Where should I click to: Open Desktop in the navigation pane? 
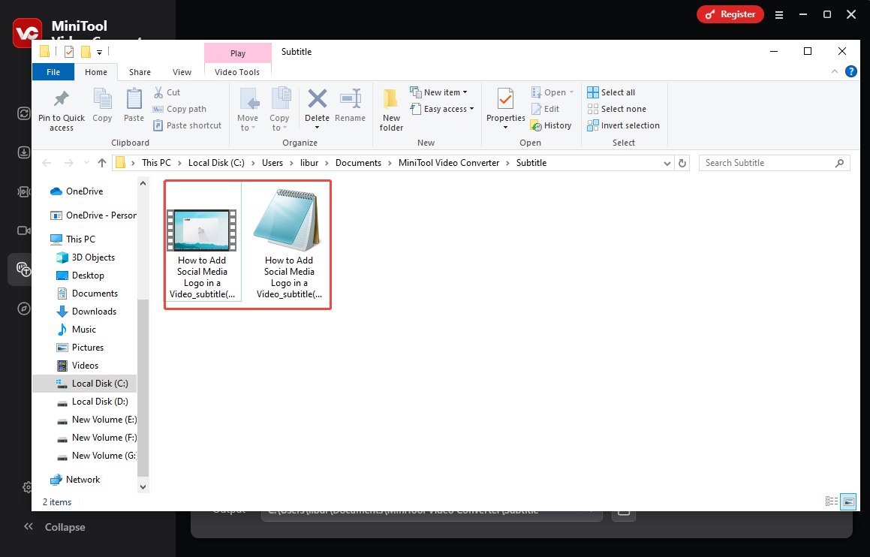(80, 275)
